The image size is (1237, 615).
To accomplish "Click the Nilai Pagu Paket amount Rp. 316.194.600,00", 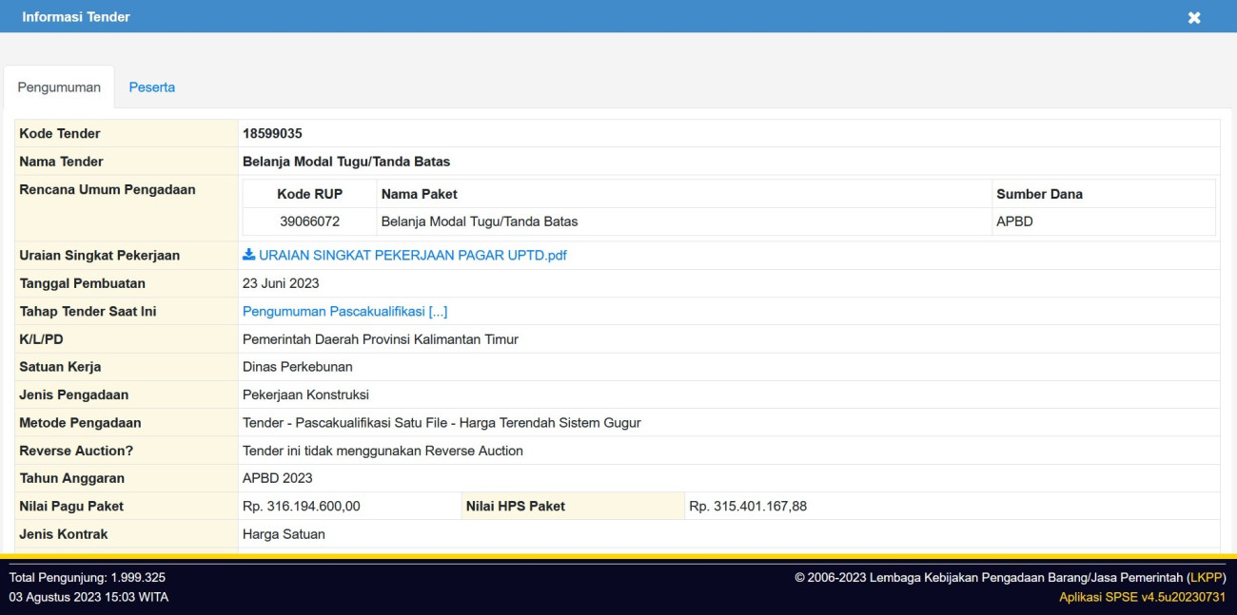I will [302, 507].
